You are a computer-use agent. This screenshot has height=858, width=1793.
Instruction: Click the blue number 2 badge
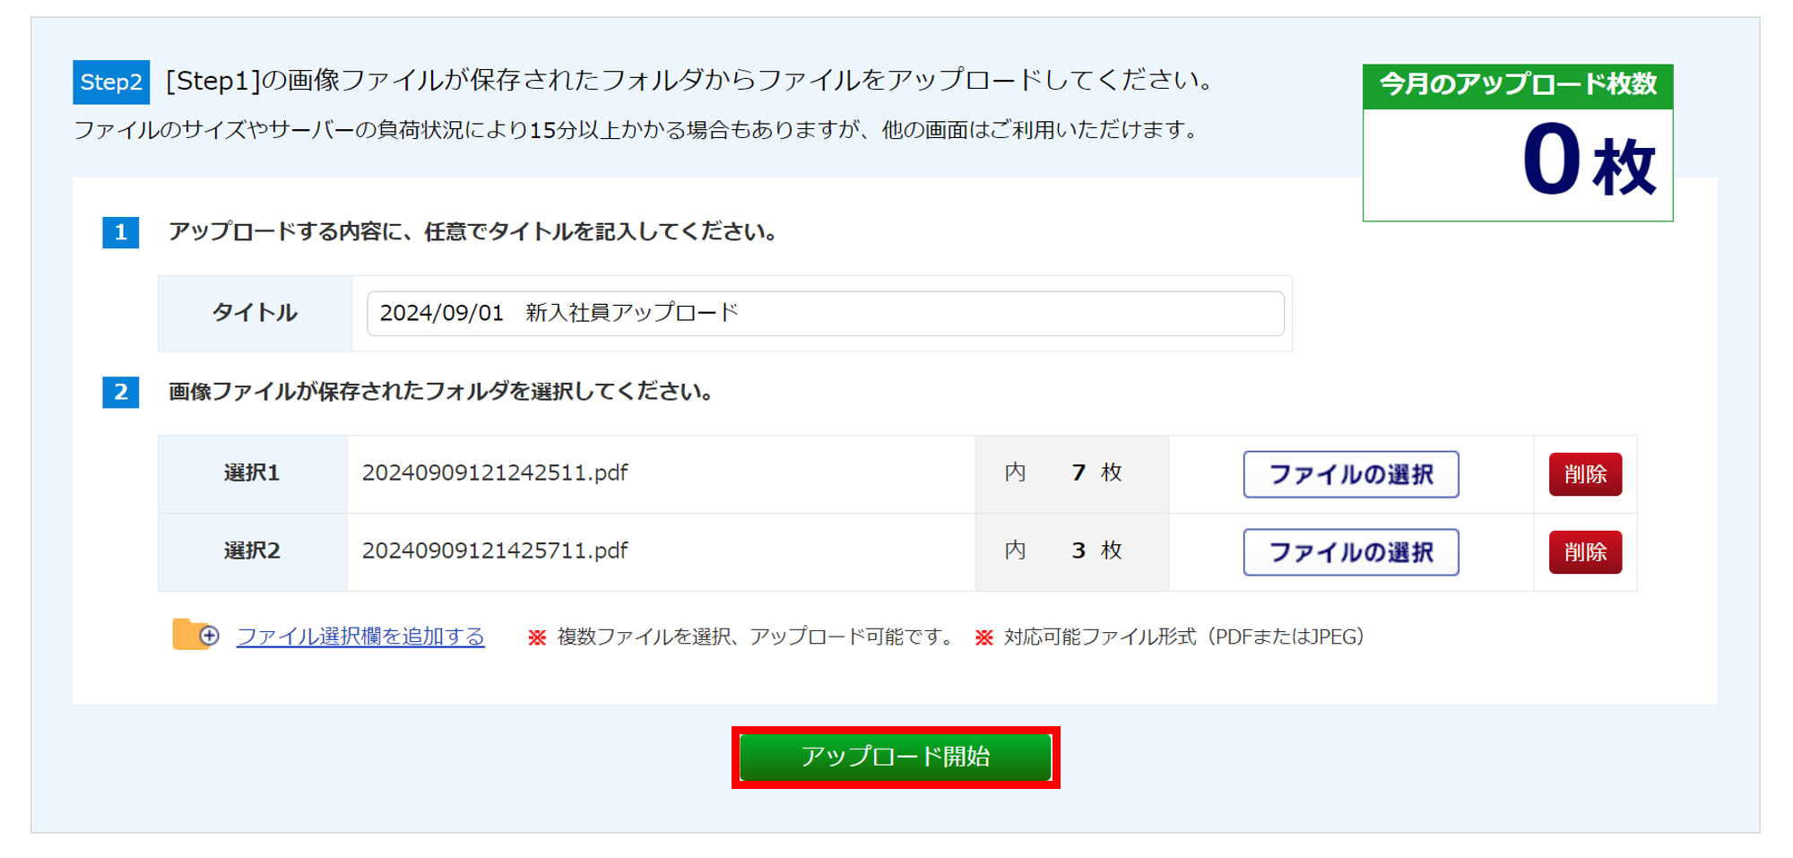[120, 392]
